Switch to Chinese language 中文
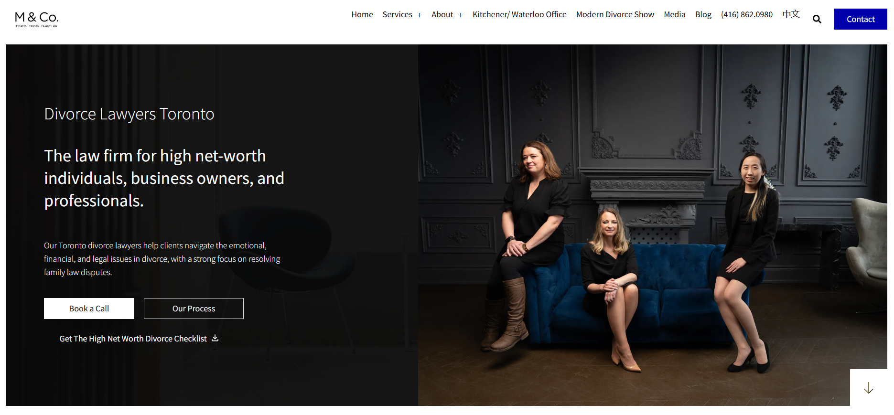Viewport: 894px width, 415px height. pyautogui.click(x=791, y=14)
